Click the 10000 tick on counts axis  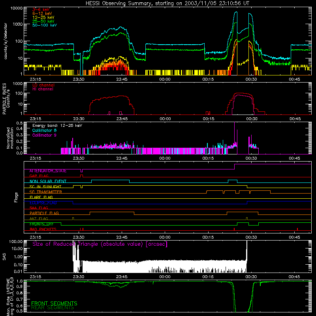[17, 8]
